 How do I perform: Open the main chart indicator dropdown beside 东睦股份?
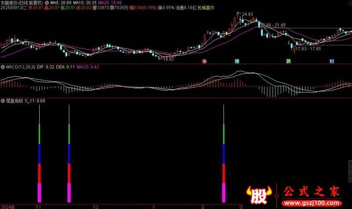point(47,3)
